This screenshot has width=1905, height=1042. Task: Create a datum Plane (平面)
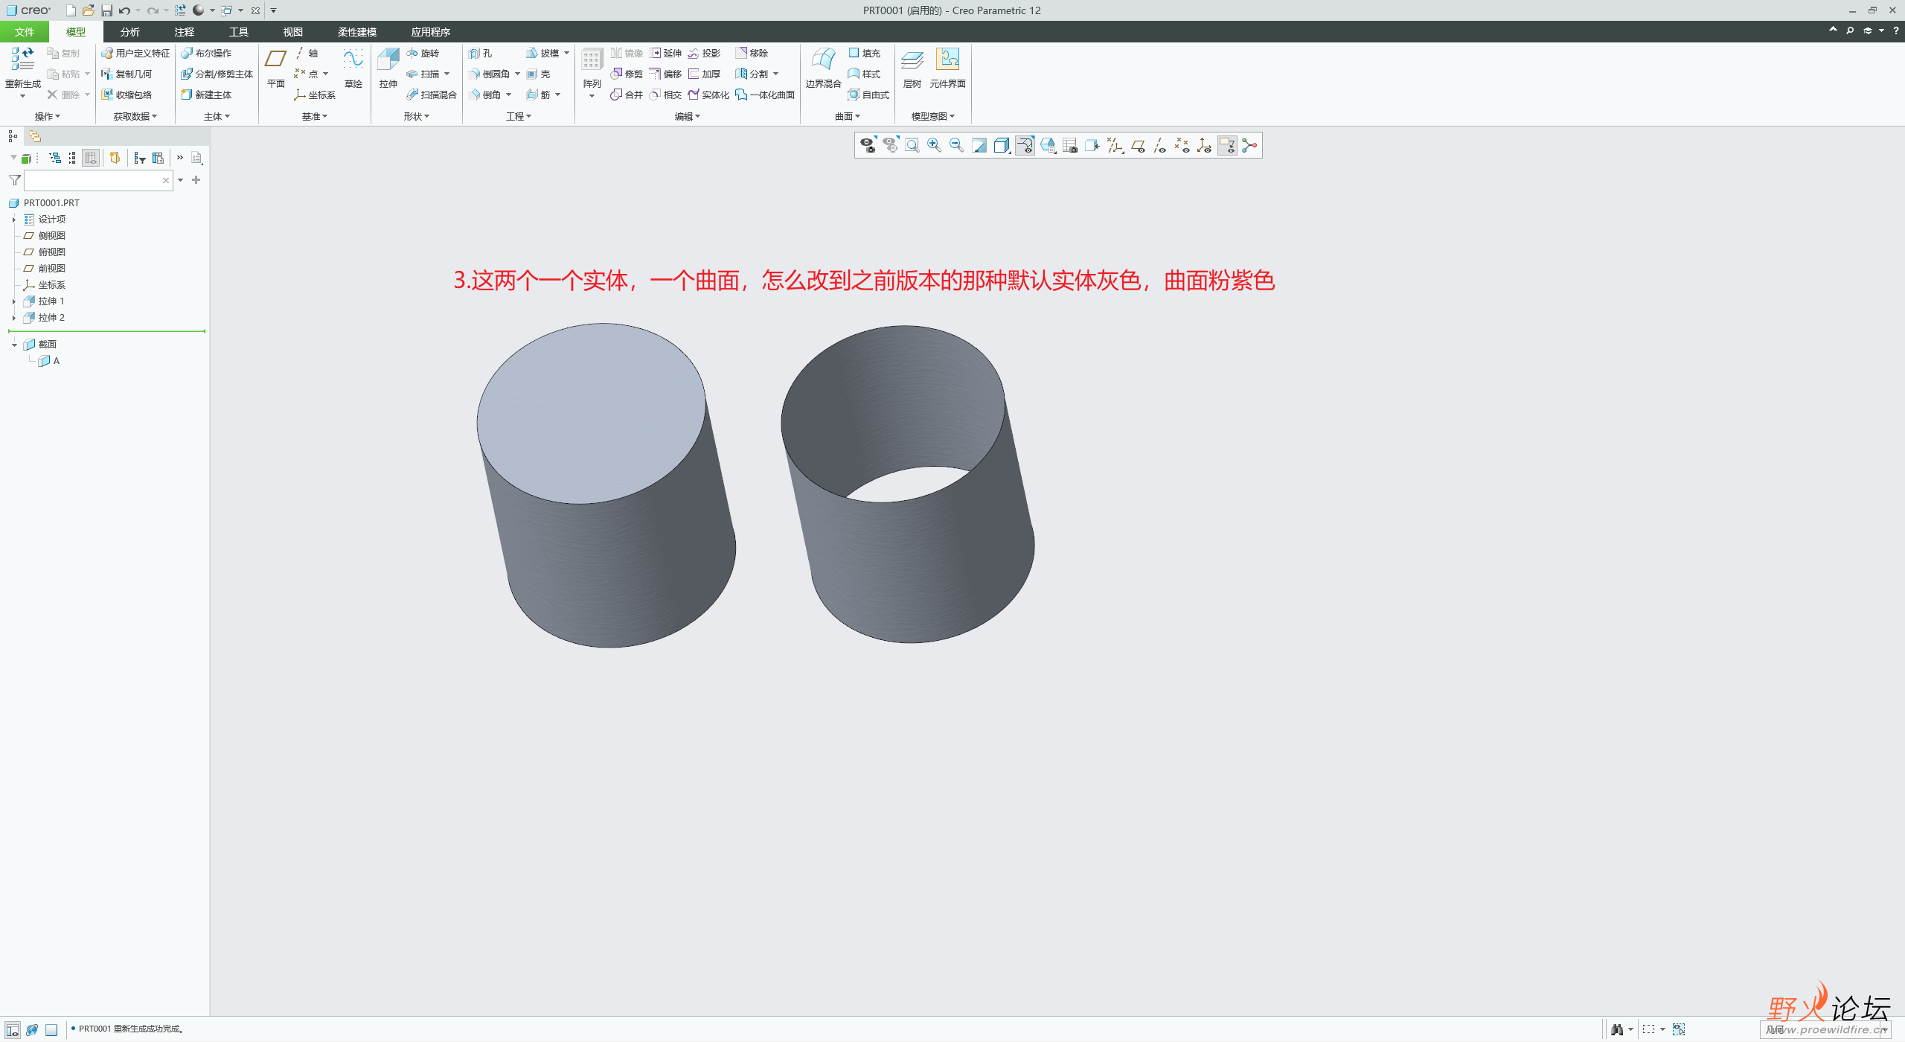[x=276, y=68]
